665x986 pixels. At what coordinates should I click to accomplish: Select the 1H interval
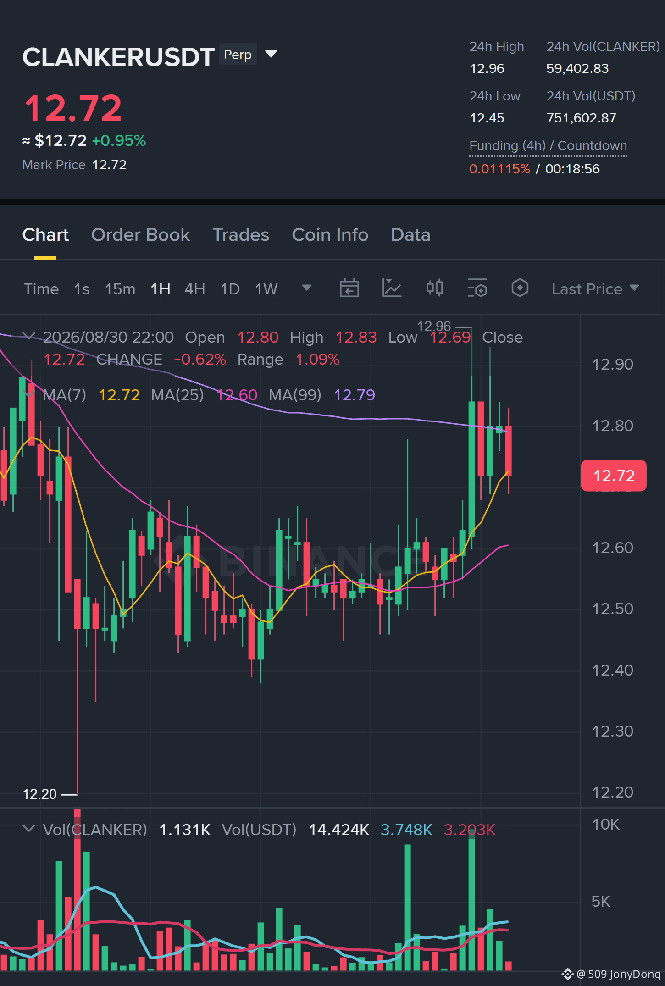click(x=161, y=289)
